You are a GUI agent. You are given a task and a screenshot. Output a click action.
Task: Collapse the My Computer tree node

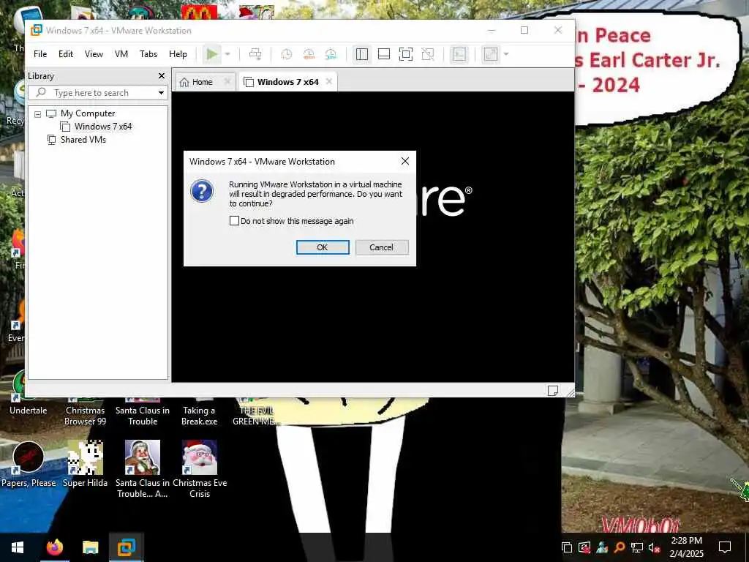coord(38,114)
